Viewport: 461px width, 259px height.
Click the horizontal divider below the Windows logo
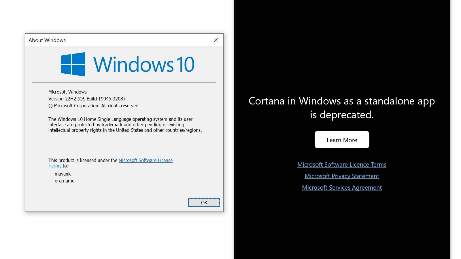pyautogui.click(x=124, y=83)
